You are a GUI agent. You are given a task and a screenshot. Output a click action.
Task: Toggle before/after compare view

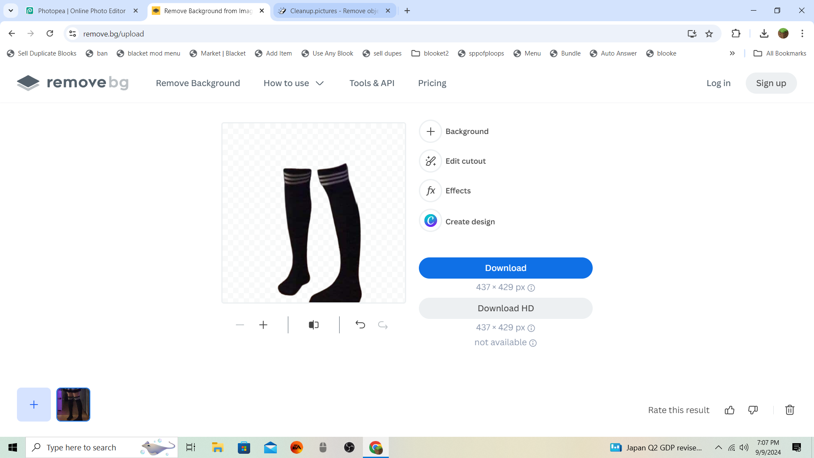pyautogui.click(x=314, y=325)
